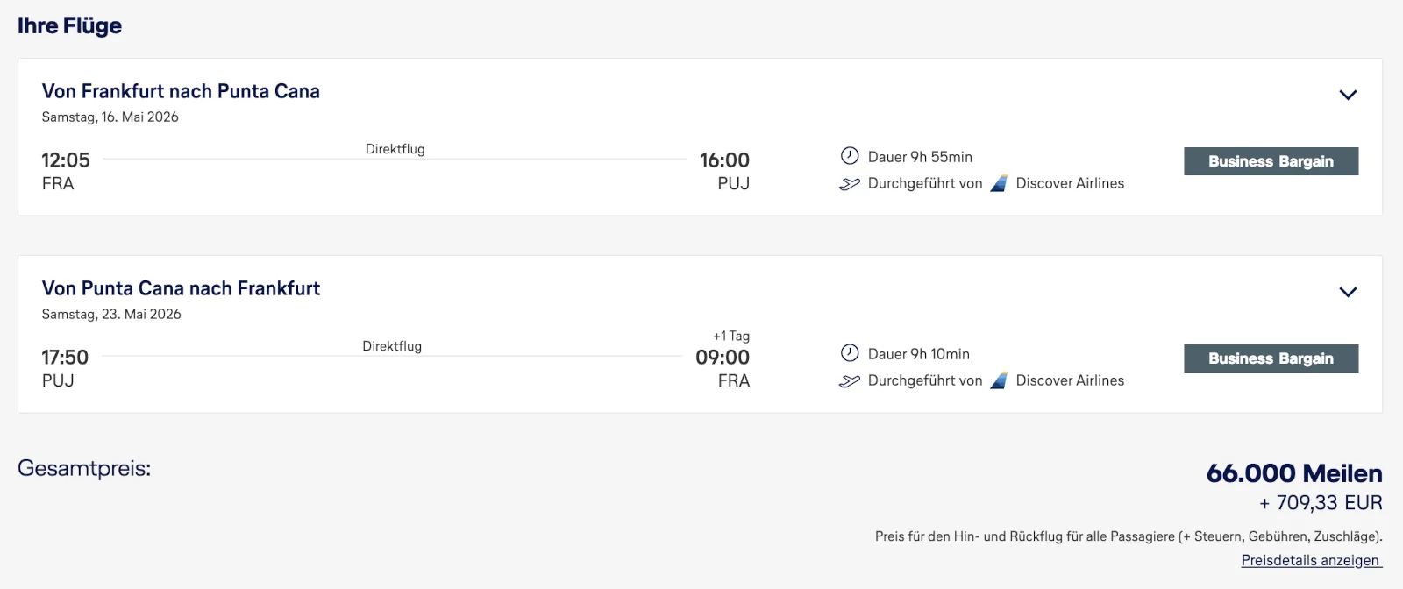Click the clock icon beside Dauer 9h 55min
1403x589 pixels.
(x=849, y=156)
